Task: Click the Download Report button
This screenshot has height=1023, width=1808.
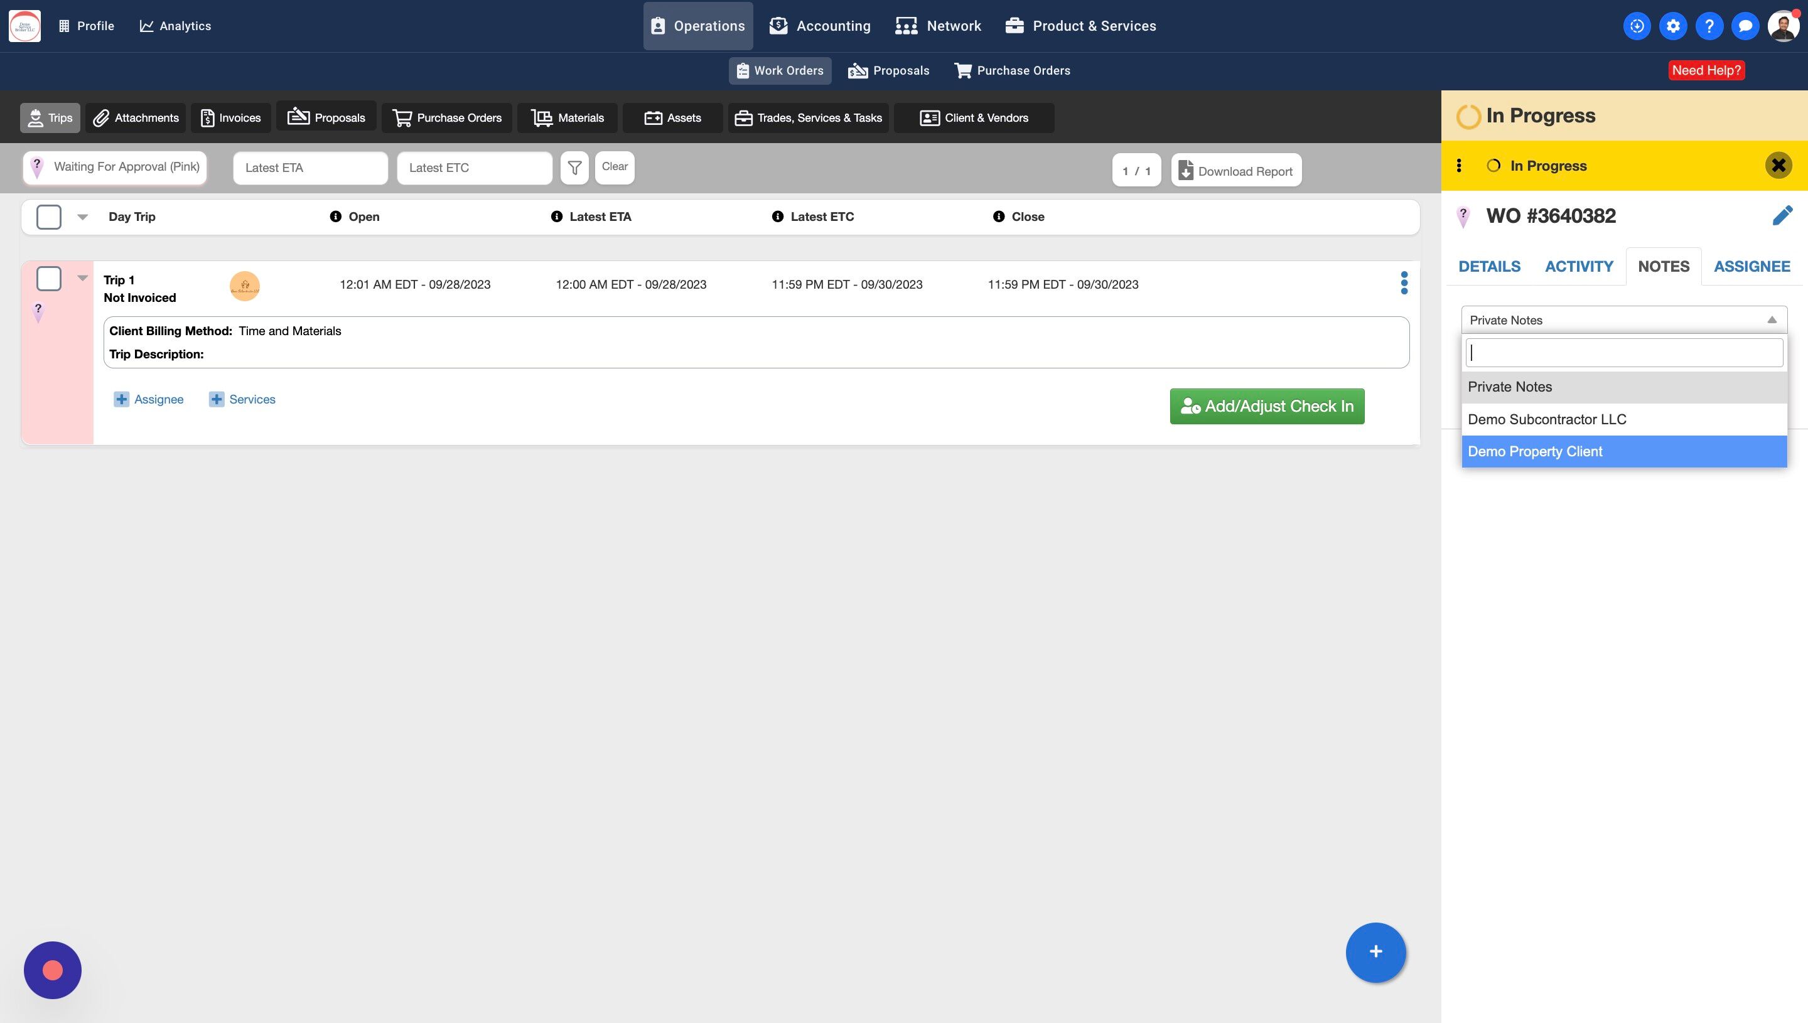Action: (1236, 171)
